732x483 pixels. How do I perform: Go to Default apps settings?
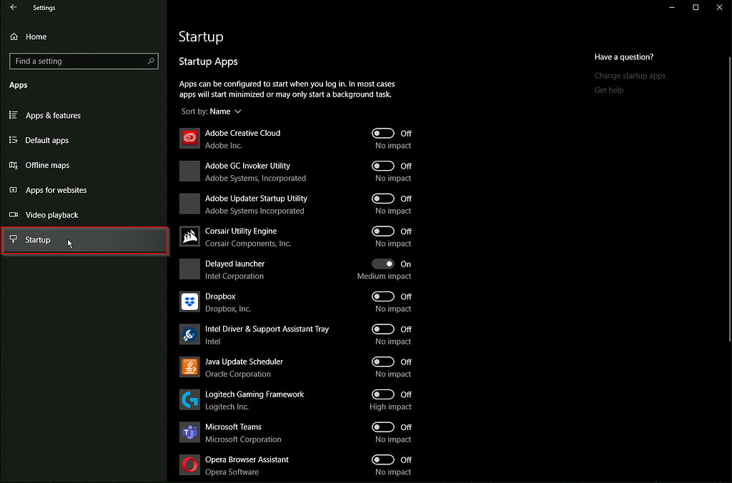pos(84,140)
